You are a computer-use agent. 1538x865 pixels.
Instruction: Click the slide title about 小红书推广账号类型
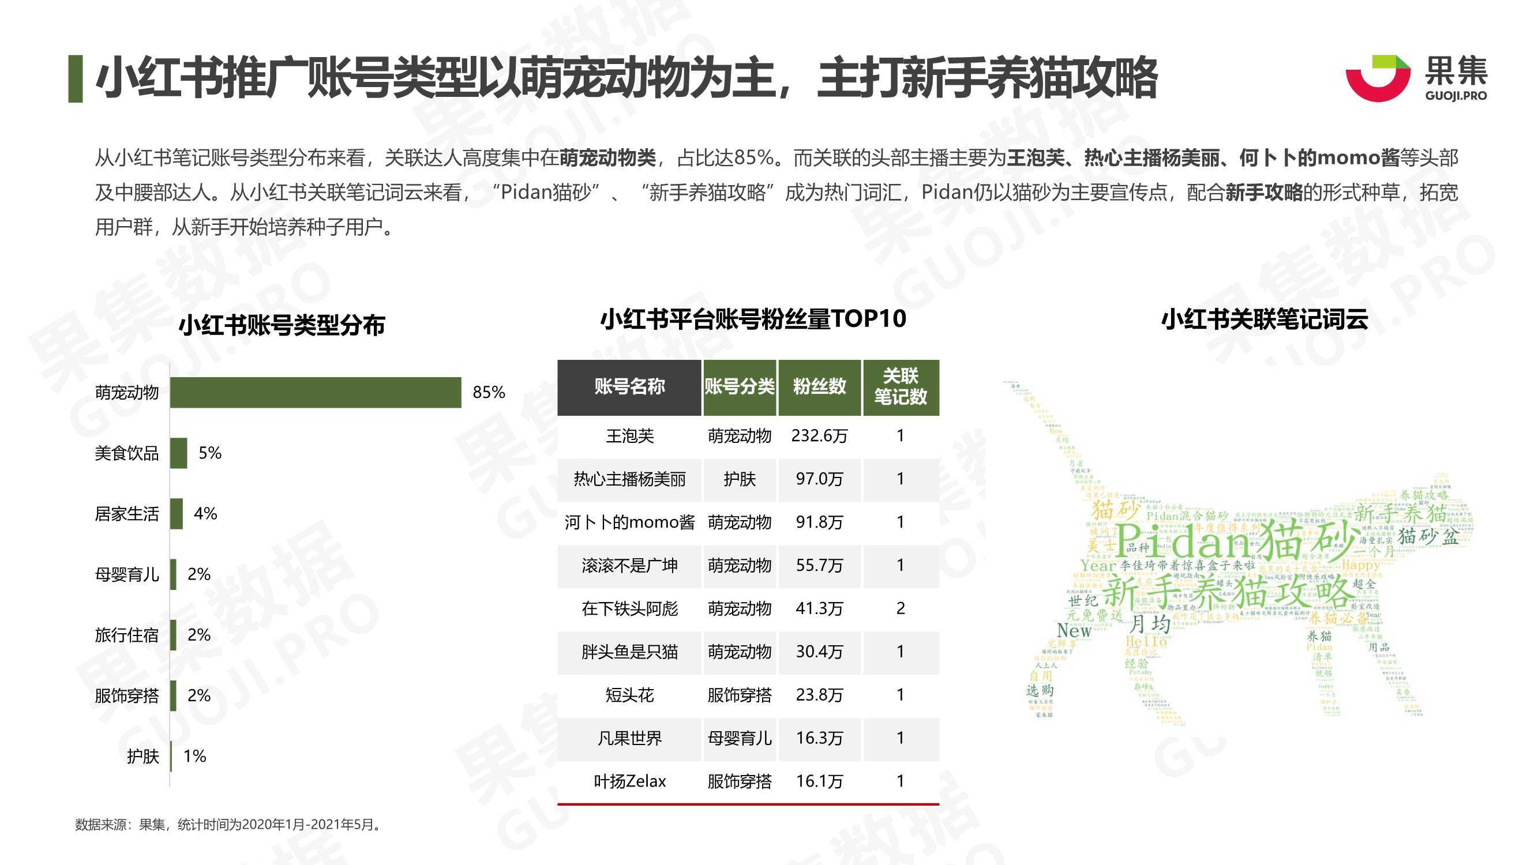pos(627,78)
